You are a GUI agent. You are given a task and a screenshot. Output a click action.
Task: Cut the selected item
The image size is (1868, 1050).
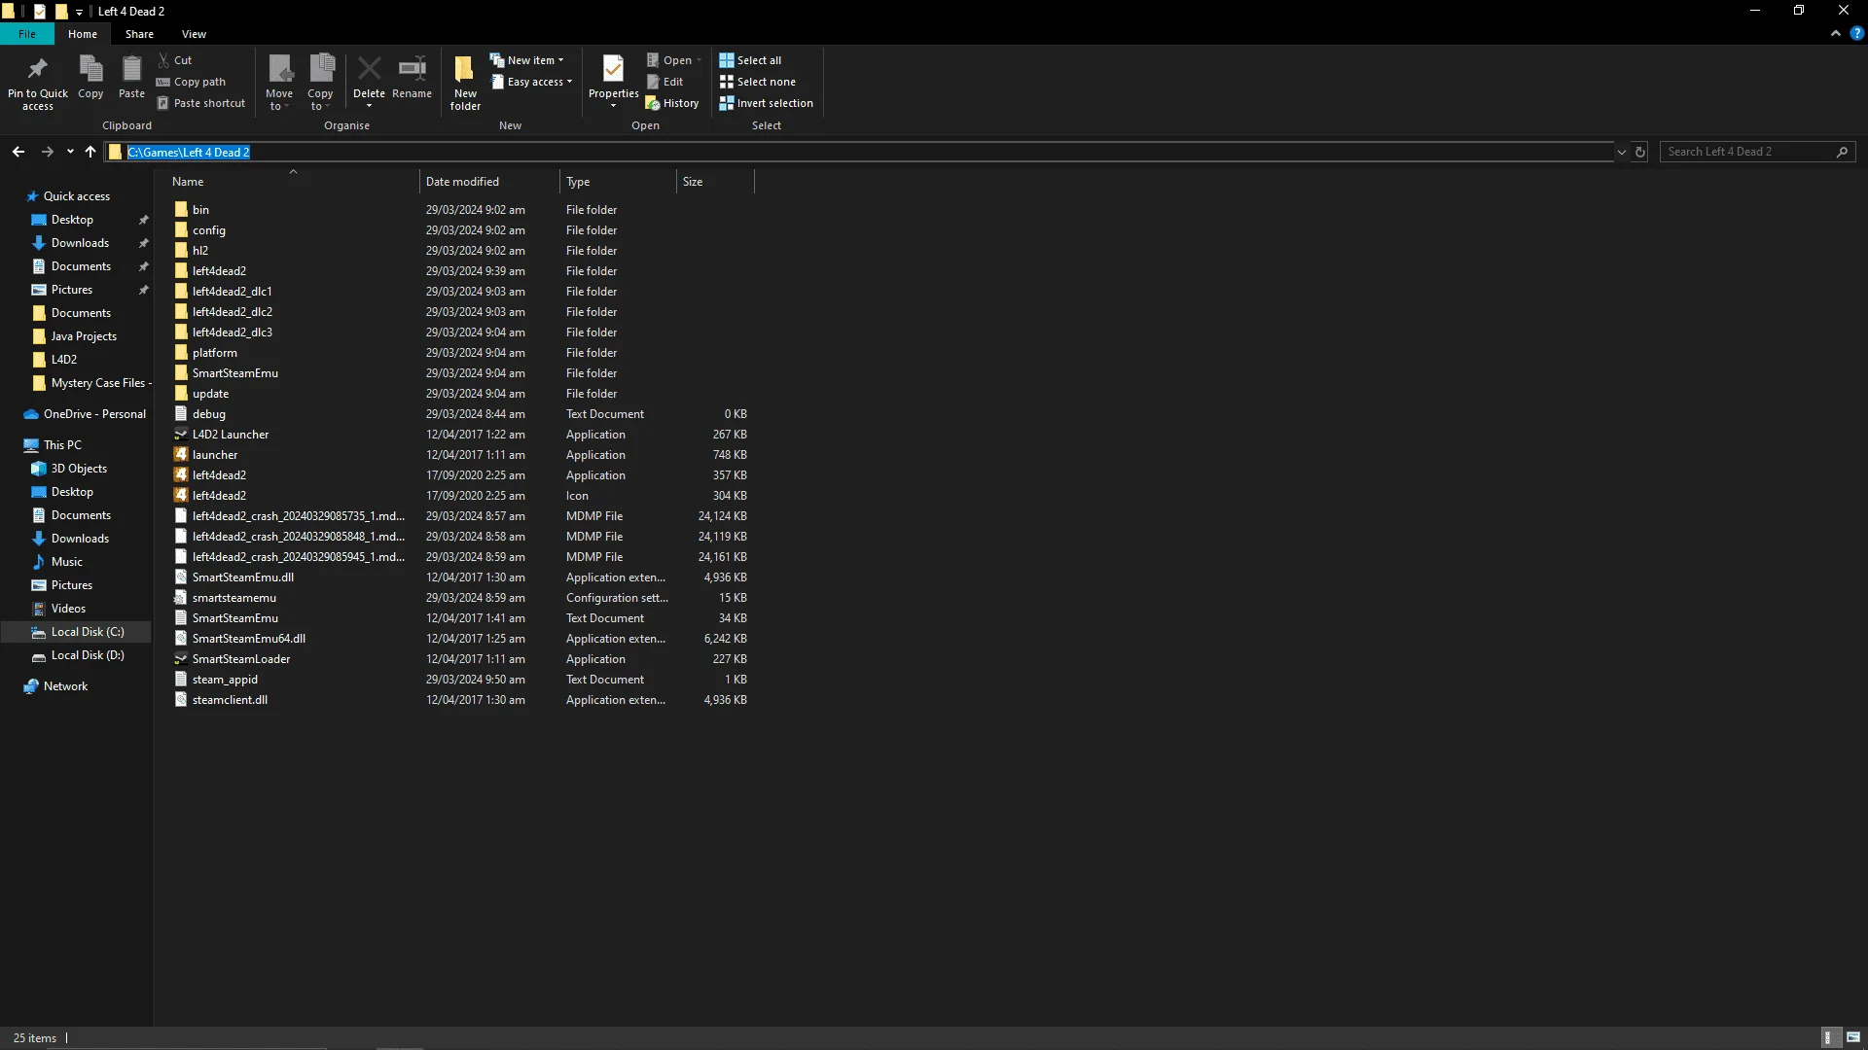tap(175, 60)
